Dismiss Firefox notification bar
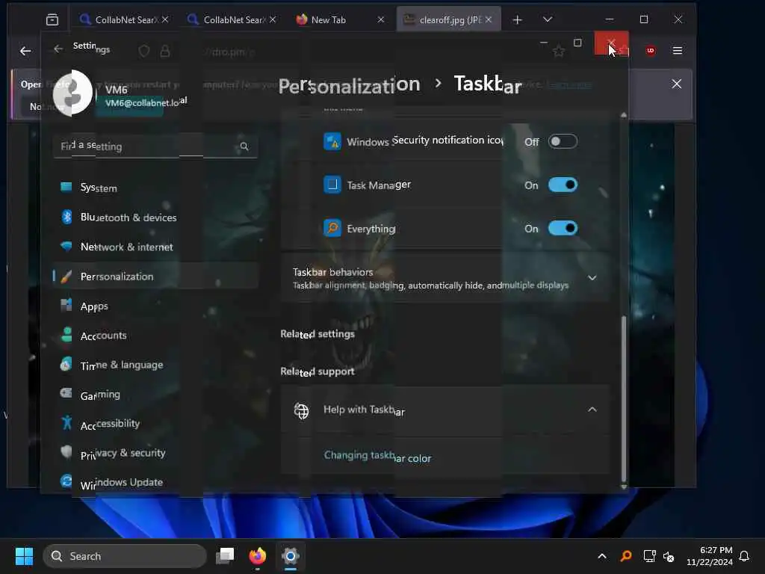 click(x=676, y=84)
